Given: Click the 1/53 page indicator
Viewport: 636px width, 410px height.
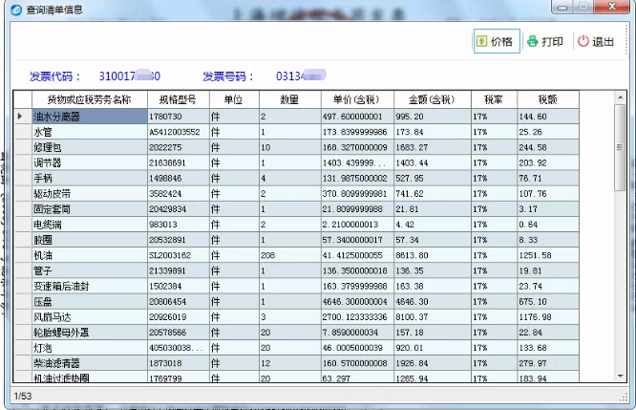Looking at the screenshot, I should click(23, 396).
